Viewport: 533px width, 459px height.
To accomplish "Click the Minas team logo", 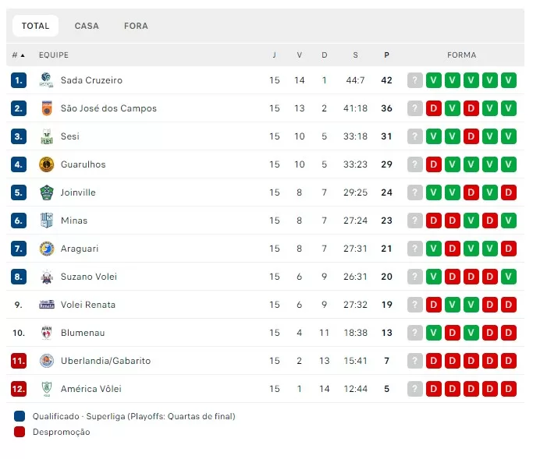I will coord(46,221).
